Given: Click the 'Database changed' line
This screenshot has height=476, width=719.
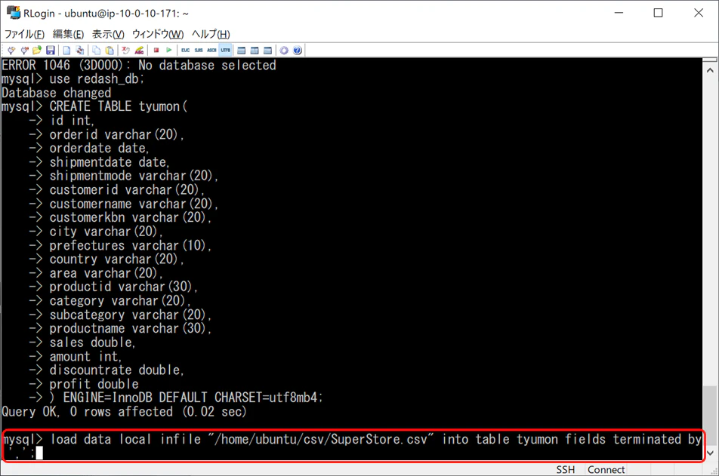Looking at the screenshot, I should (x=57, y=93).
